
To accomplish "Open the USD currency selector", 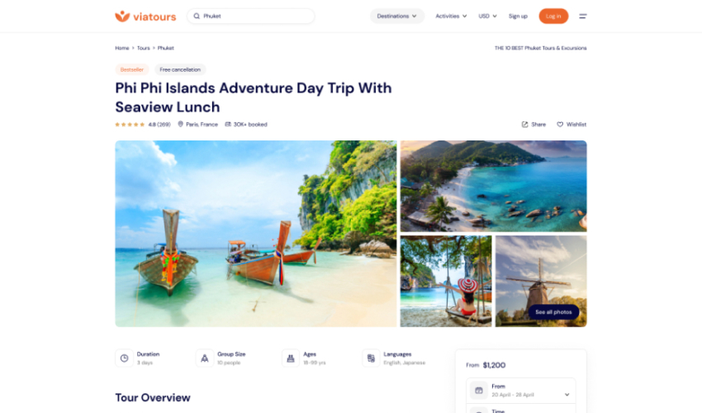I will 487,17.
